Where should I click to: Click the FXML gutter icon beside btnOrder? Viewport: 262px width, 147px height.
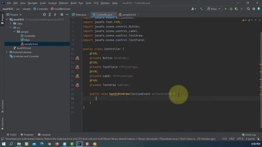pyautogui.click(x=77, y=58)
